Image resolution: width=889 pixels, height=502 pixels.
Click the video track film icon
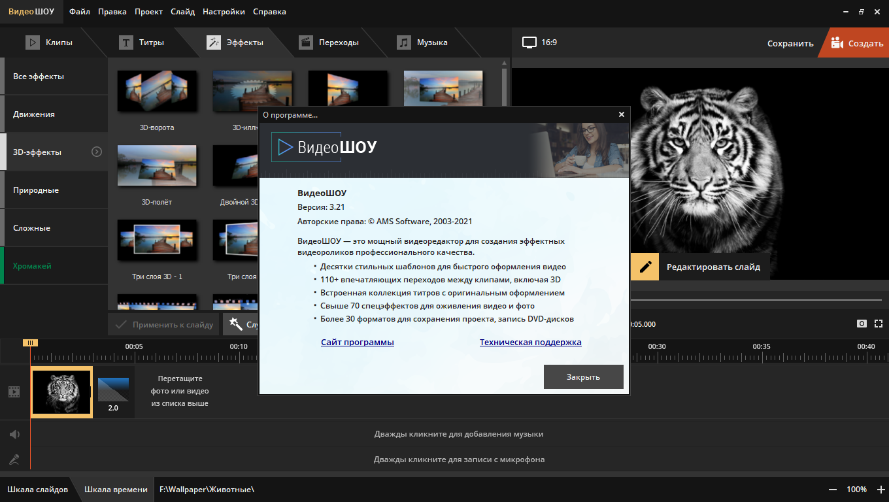[14, 392]
